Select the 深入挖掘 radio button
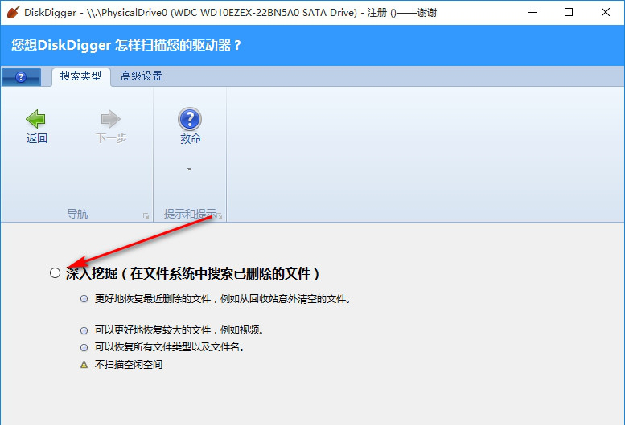The height and width of the screenshot is (442, 625). (55, 273)
